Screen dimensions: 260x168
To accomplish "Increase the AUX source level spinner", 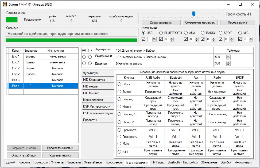I will pos(197,38).
